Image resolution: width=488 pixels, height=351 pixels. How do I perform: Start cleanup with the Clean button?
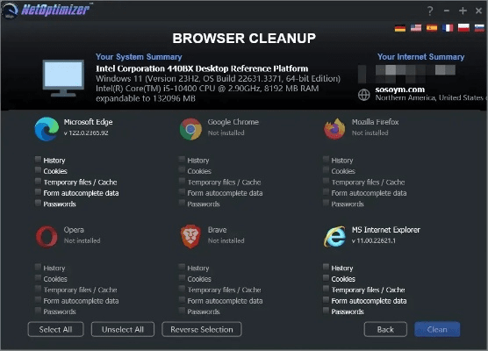pyautogui.click(x=437, y=329)
